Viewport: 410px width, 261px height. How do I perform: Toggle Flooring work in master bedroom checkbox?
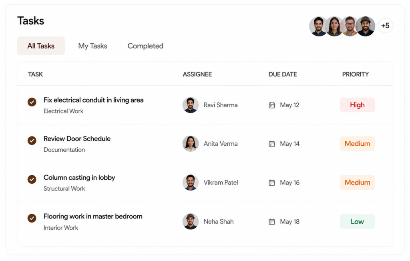tap(32, 218)
